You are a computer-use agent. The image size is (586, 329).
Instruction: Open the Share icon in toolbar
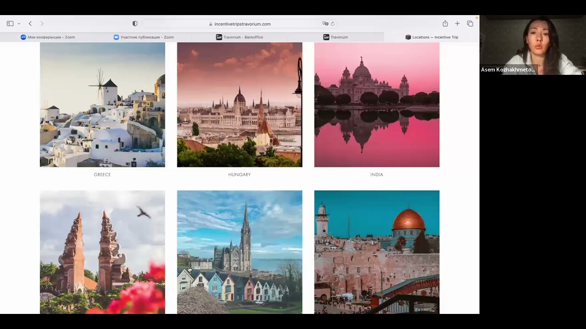coord(445,23)
